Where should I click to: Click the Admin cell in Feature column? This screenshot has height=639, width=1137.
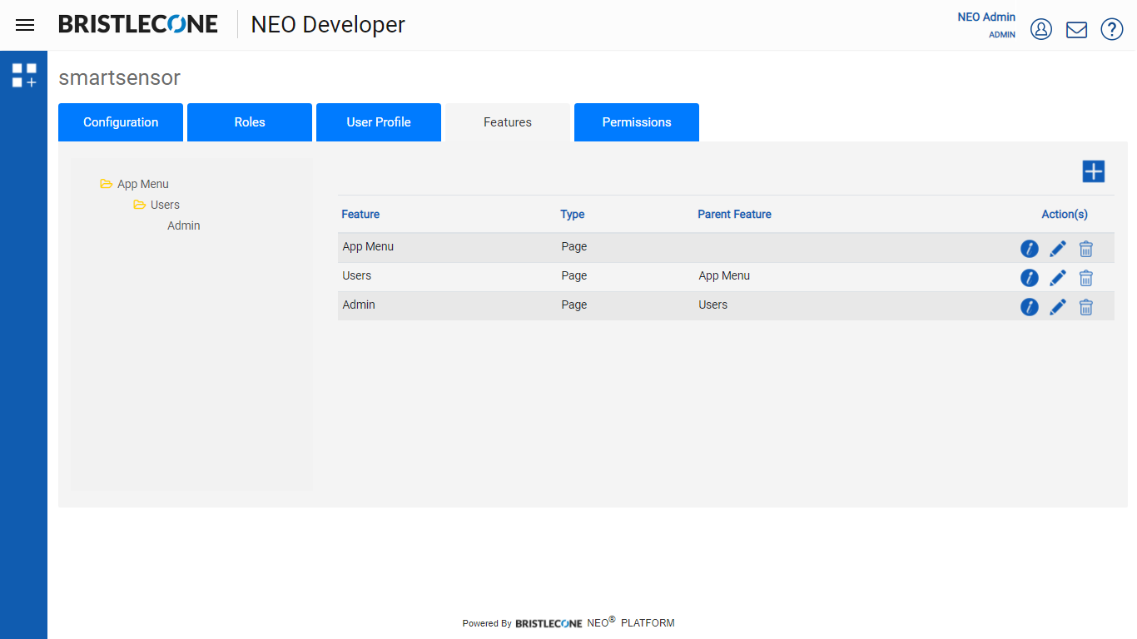click(359, 305)
